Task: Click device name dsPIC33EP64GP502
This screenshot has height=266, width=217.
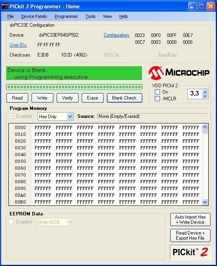Action: (x=59, y=35)
